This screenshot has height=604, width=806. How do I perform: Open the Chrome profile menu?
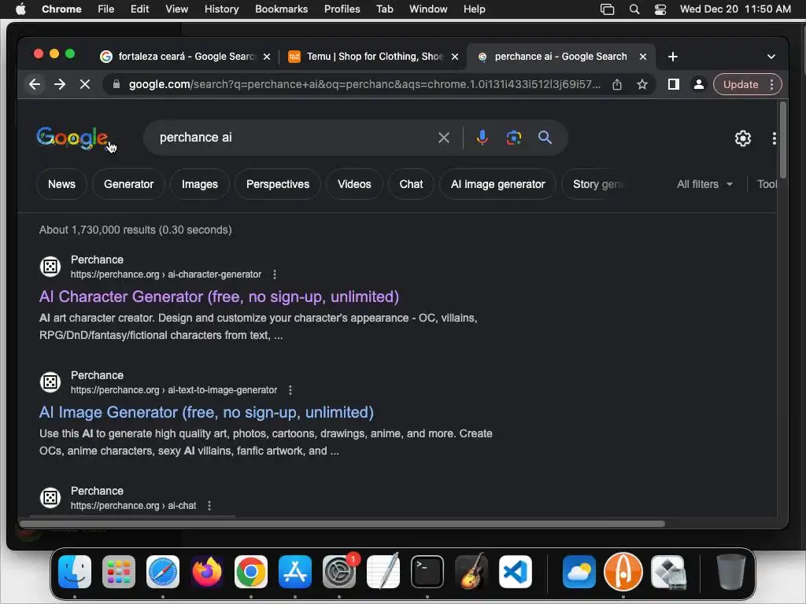pyautogui.click(x=699, y=84)
